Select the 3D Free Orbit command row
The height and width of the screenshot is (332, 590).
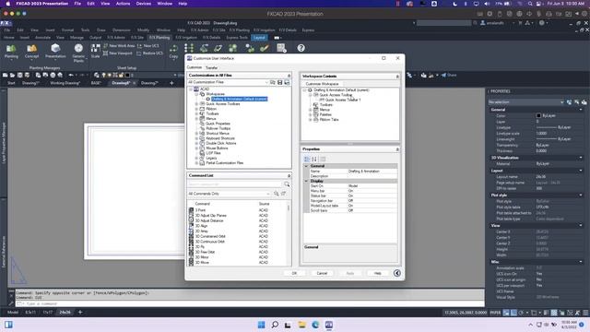238,252
